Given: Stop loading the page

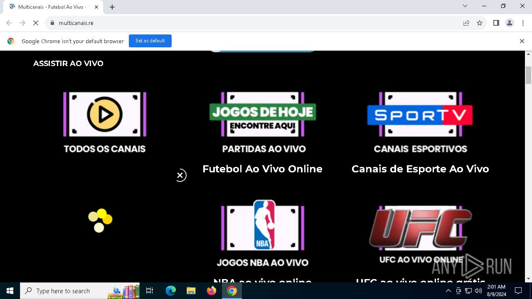Looking at the screenshot, I should (x=36, y=23).
